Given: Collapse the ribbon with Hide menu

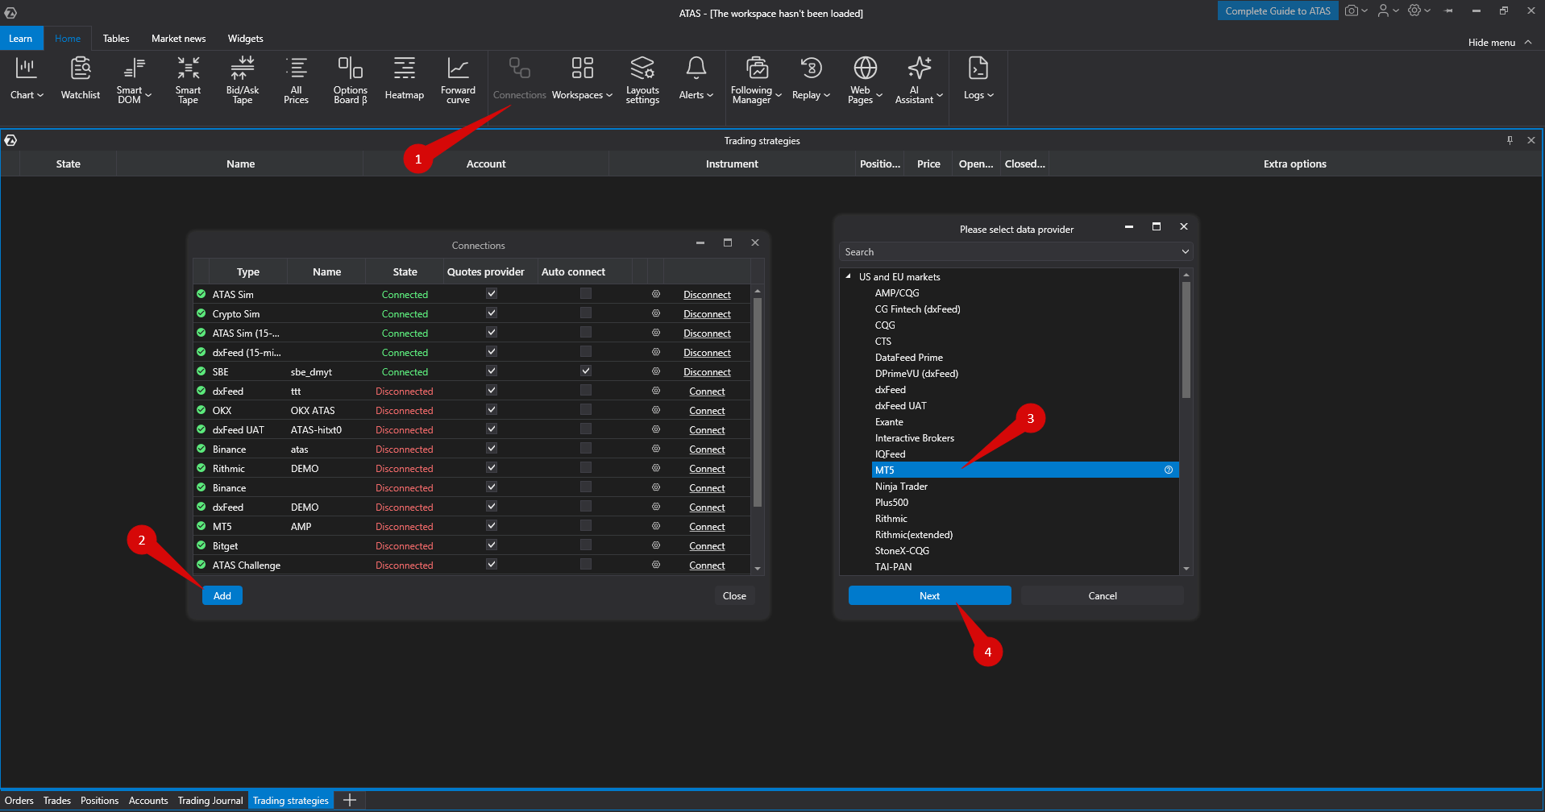Looking at the screenshot, I should point(1500,42).
